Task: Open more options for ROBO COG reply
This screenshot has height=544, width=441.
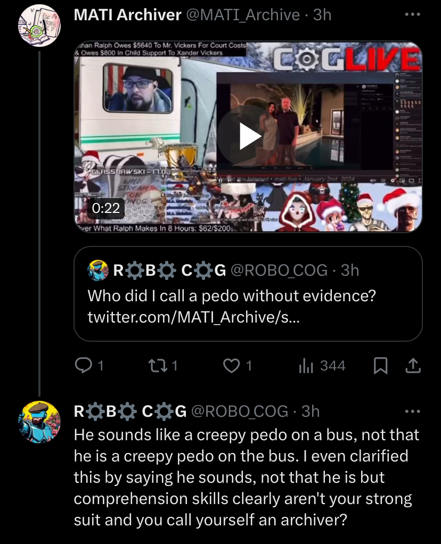Action: pos(413,411)
